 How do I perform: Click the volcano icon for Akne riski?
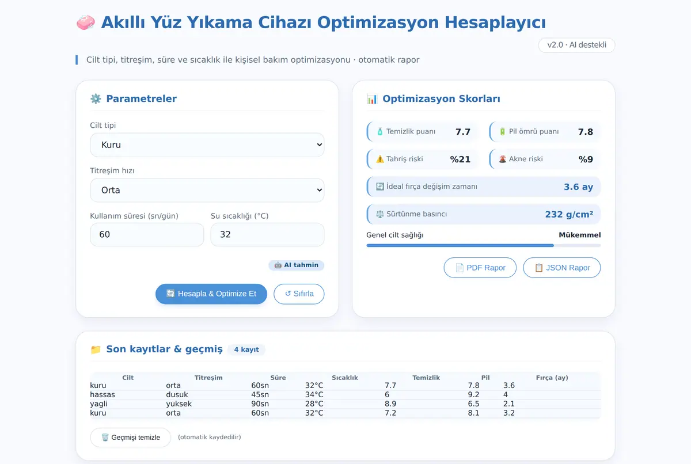coord(503,159)
